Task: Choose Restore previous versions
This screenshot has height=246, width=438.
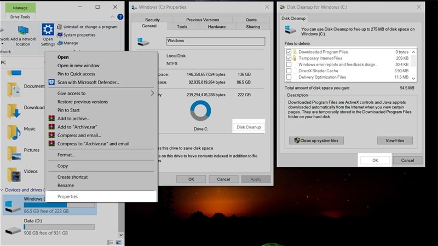Action: 101,102
